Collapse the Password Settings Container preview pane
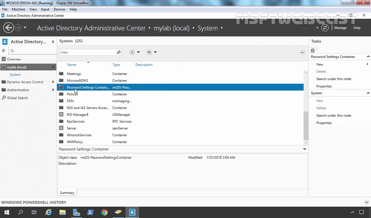 (x=305, y=149)
